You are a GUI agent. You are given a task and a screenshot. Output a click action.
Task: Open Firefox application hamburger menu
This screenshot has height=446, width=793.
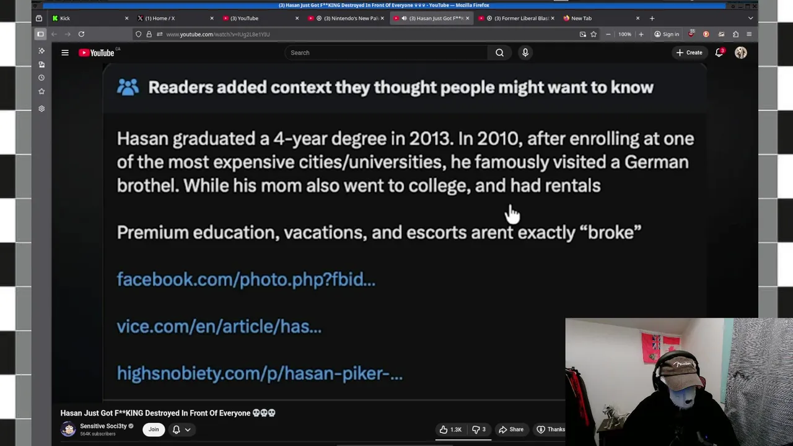749,34
